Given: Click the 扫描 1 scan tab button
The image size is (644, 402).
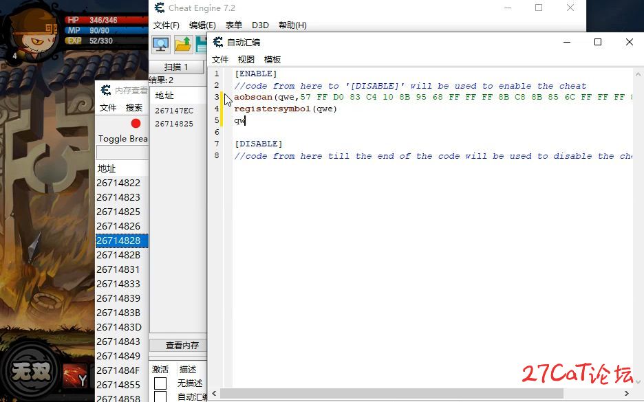Looking at the screenshot, I should [x=176, y=67].
